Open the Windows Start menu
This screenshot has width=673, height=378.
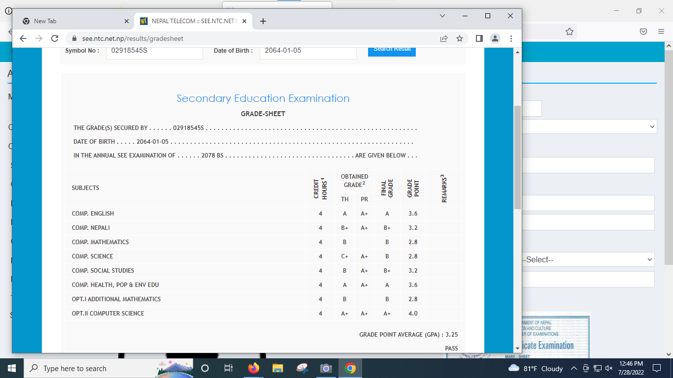12,368
